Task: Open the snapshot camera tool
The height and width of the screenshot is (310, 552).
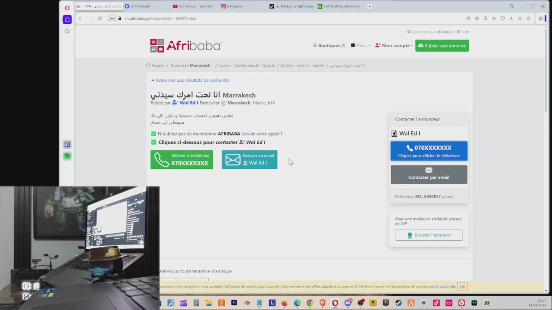Action: click(x=477, y=19)
